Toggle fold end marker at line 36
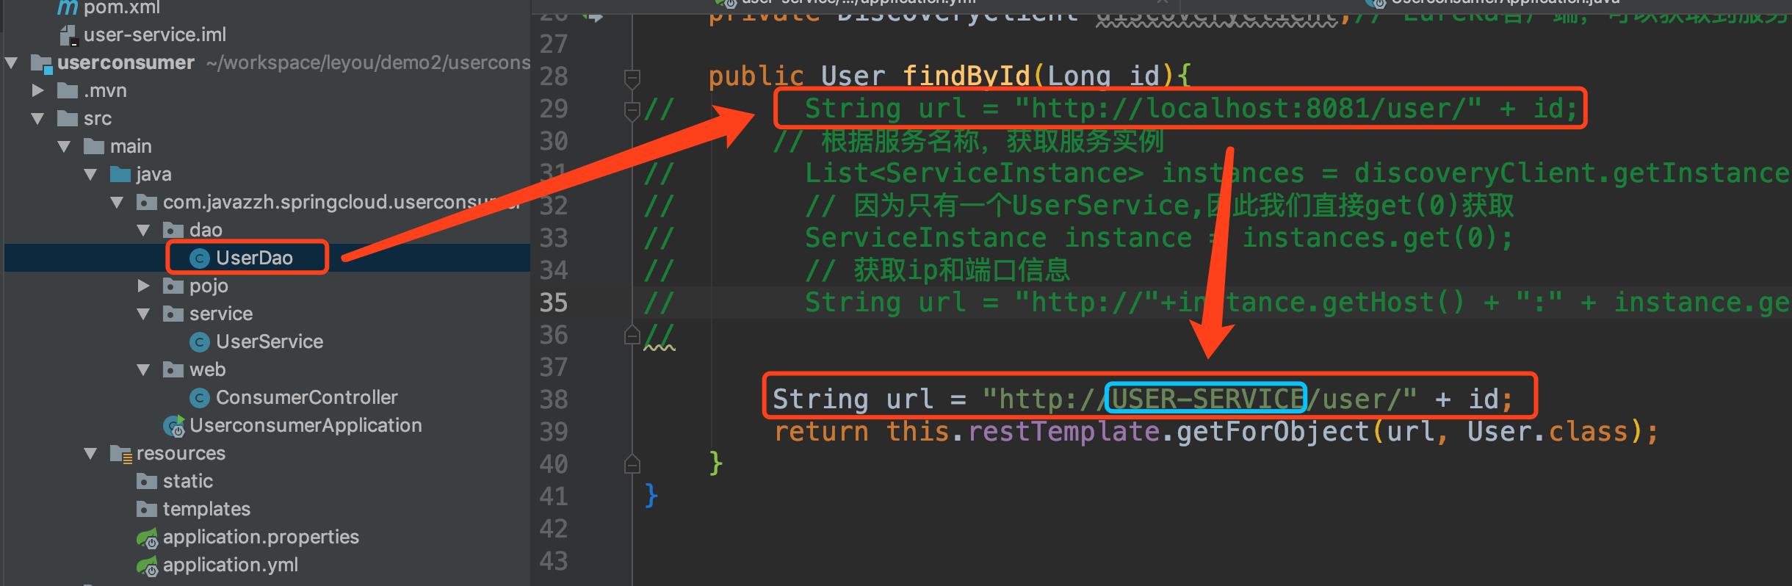 pos(632,336)
